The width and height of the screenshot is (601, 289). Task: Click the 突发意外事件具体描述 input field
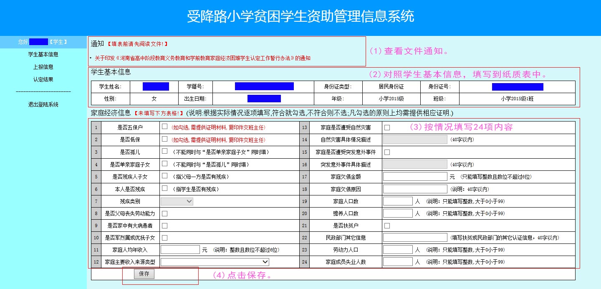pyautogui.click(x=415, y=164)
